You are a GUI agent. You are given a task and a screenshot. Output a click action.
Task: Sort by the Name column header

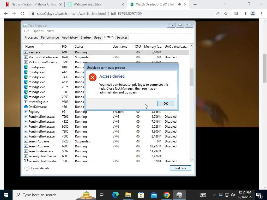[41, 46]
